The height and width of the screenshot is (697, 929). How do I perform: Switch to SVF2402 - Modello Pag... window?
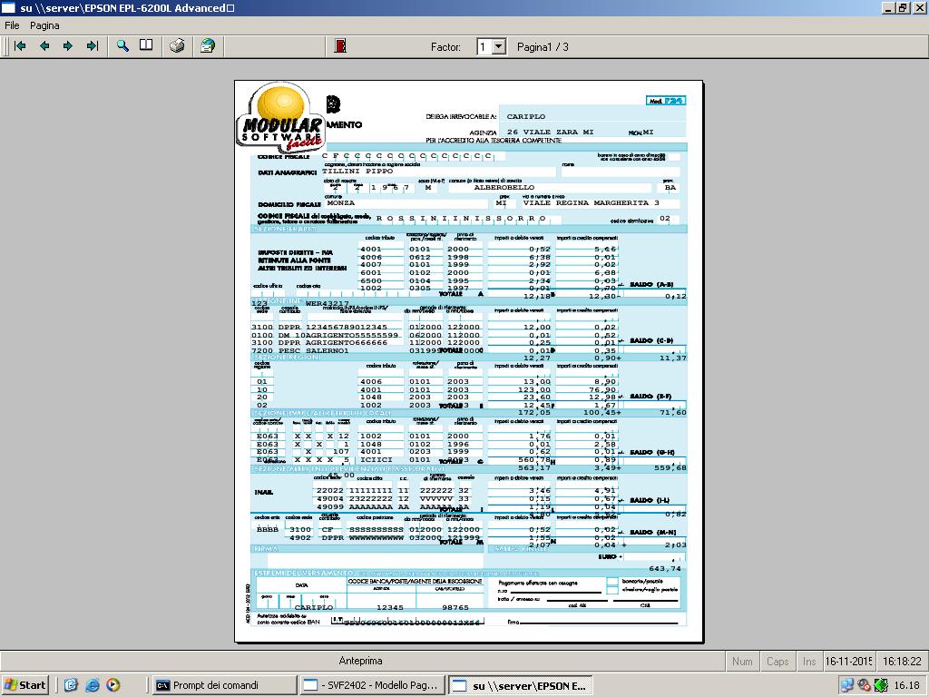point(371,685)
